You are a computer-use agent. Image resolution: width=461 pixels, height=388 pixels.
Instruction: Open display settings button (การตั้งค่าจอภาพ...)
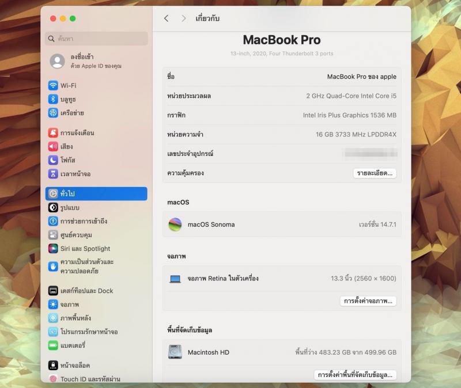pyautogui.click(x=368, y=301)
